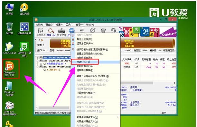Screen dimensions: 197x127
Task: Open the GHOST手动 desktop icon
Action: coord(10,48)
